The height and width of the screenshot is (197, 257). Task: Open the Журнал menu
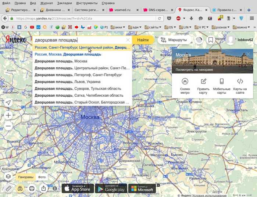(47, 3)
